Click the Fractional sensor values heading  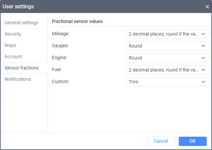[x=77, y=21]
